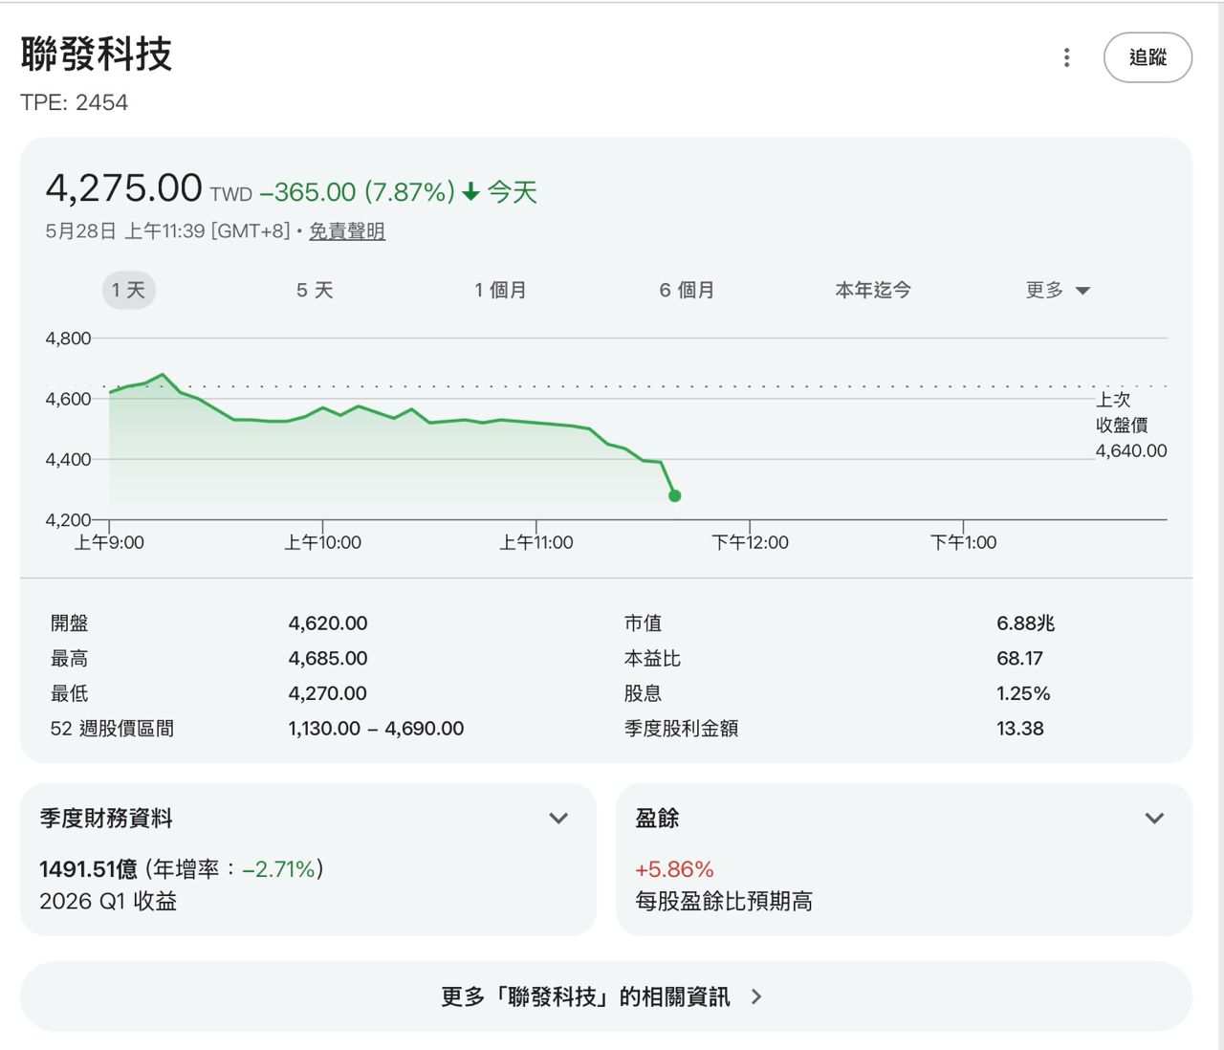This screenshot has height=1050, width=1224.
Task: Click the 追蹤 follow button
Action: 1147,57
